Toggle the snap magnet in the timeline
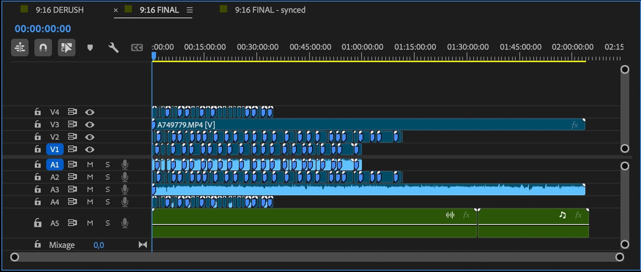Screen dimensions: 641x272 [43, 48]
